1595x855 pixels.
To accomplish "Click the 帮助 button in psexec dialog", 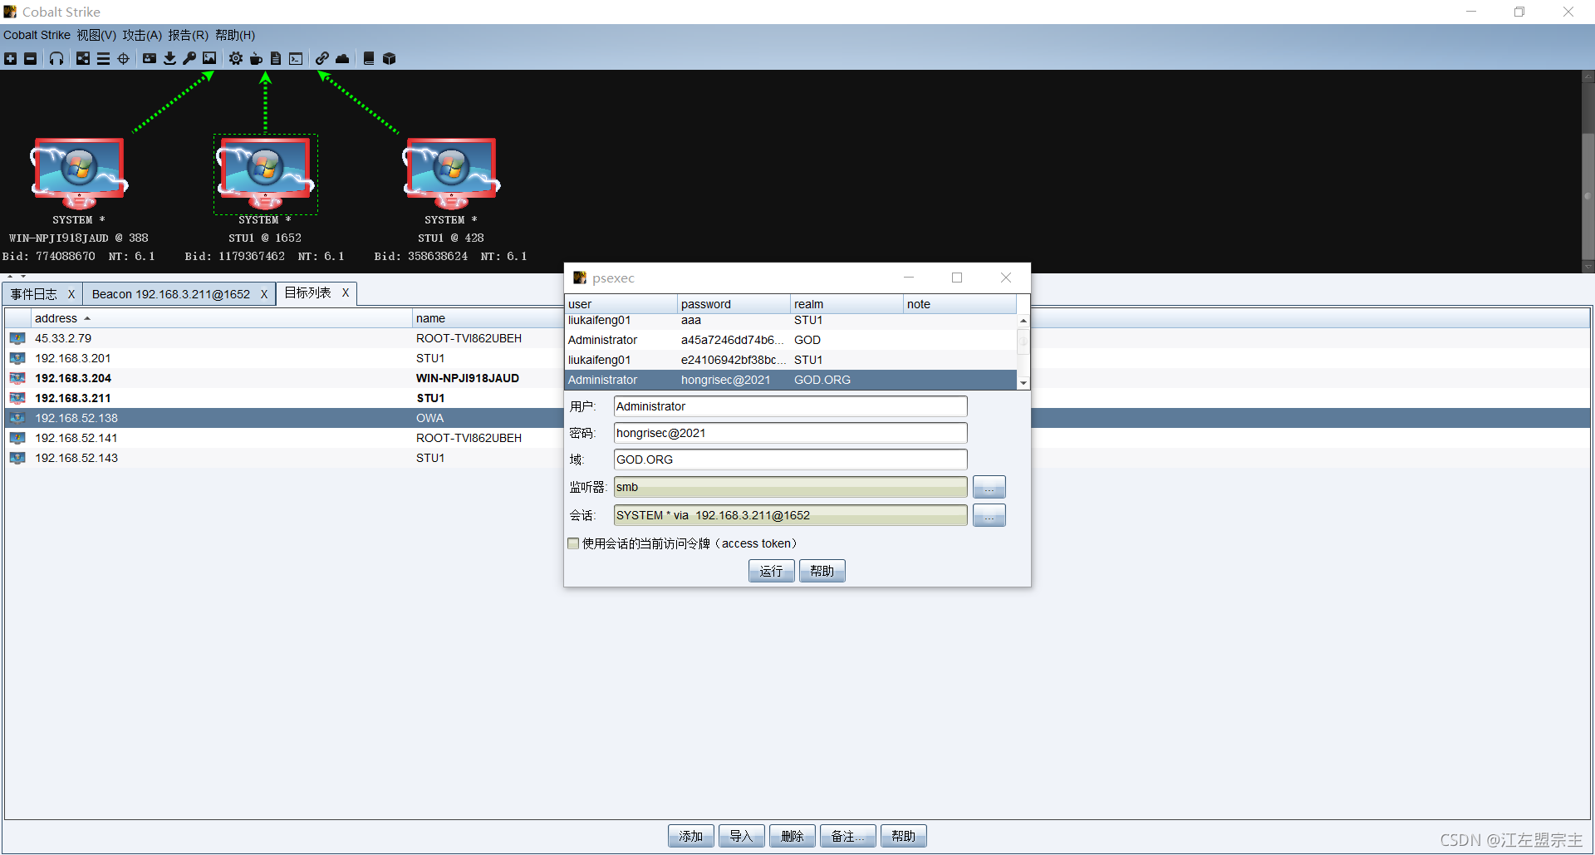I will click(x=822, y=571).
